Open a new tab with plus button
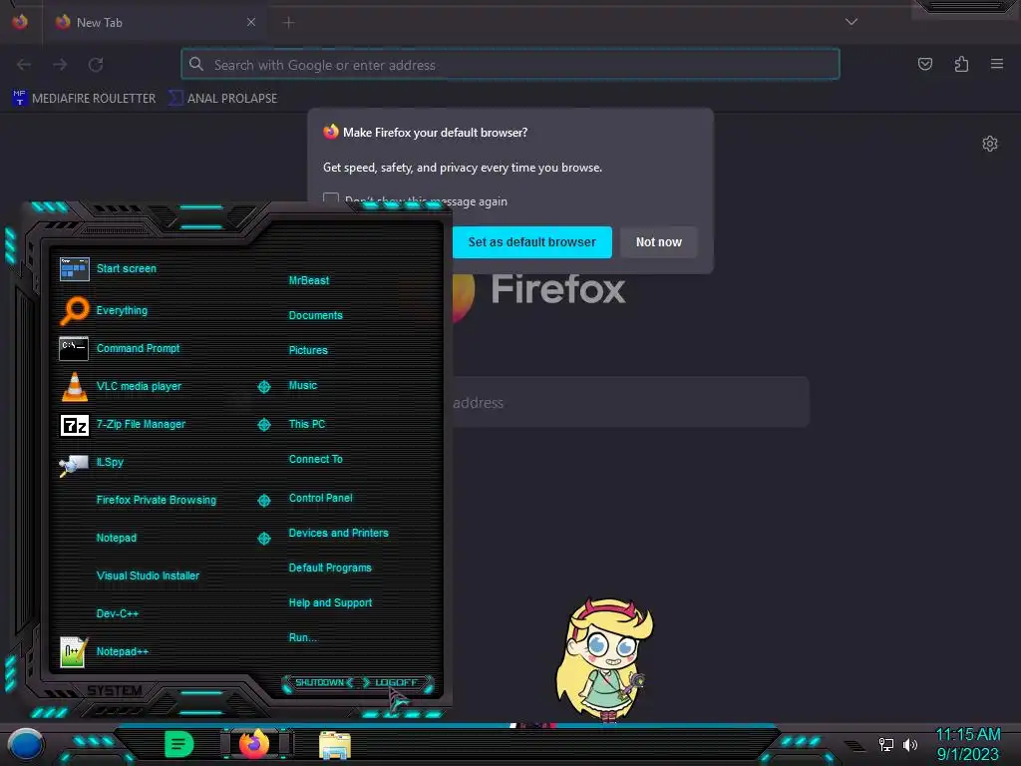 [289, 23]
